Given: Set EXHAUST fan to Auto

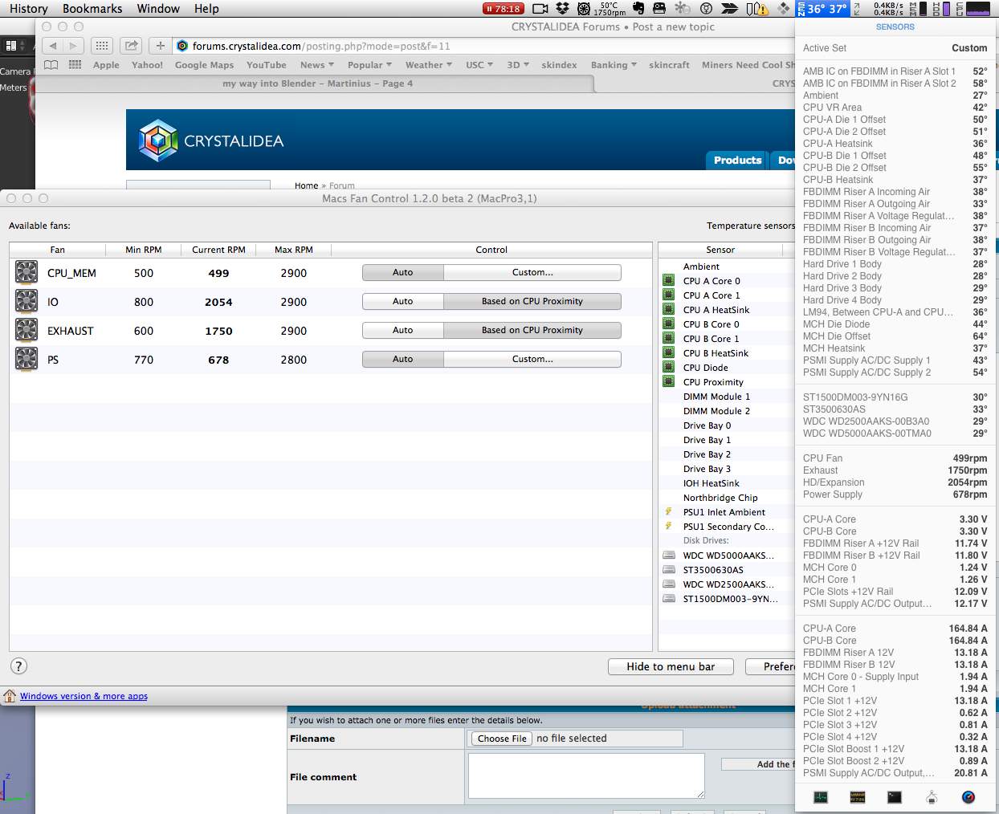Looking at the screenshot, I should point(403,330).
